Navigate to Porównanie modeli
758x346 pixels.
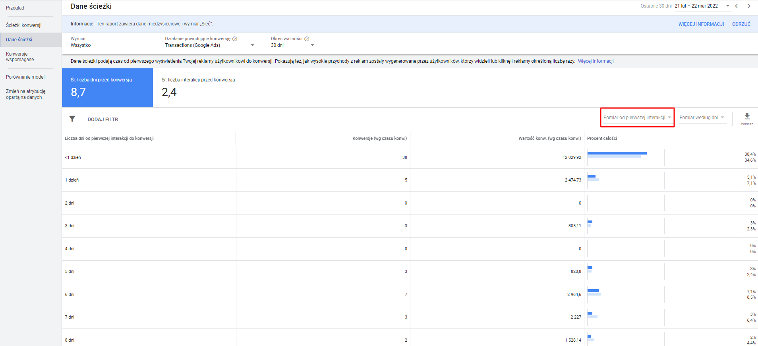(26, 77)
